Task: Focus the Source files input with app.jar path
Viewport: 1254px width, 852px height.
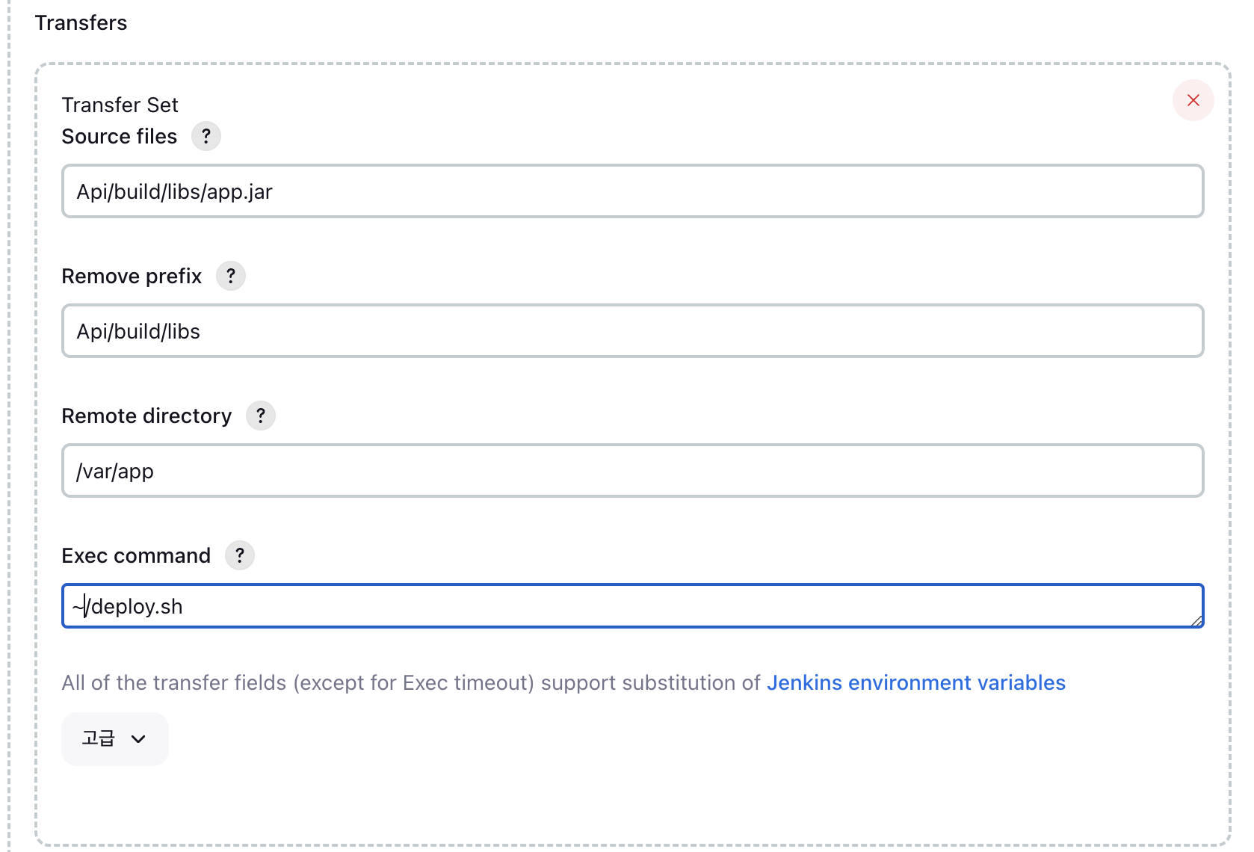Action: coord(633,191)
